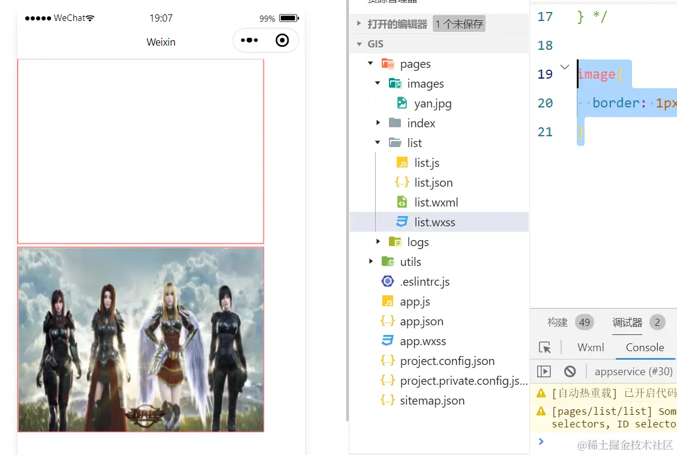Click the four warriors image in simulator
The height and width of the screenshot is (455, 677).
click(x=141, y=339)
